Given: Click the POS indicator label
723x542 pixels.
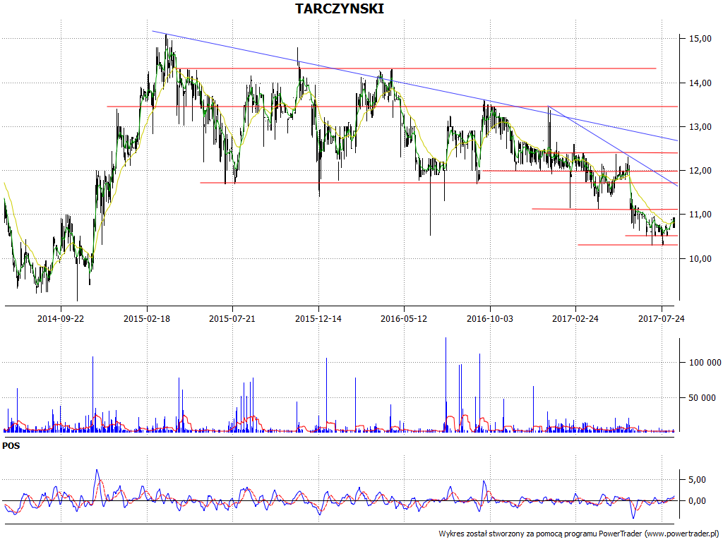Looking at the screenshot, I should point(11,446).
